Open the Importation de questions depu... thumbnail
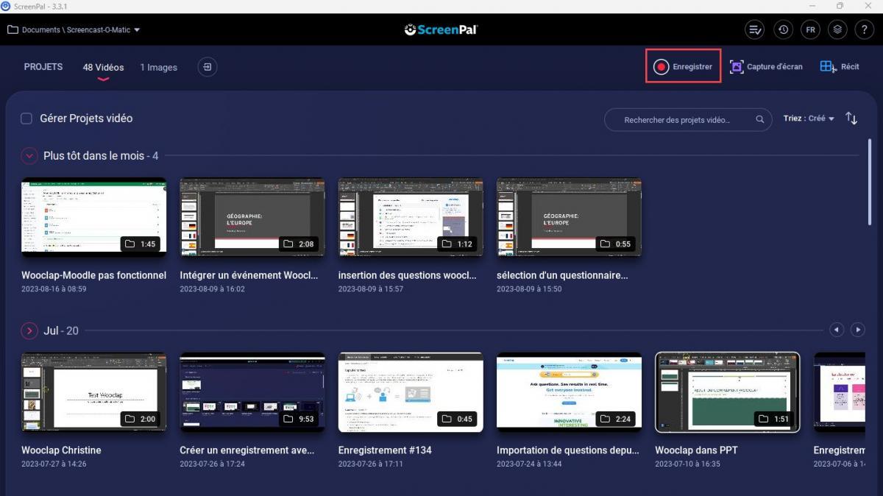Viewport: 883px width, 496px height. [569, 392]
